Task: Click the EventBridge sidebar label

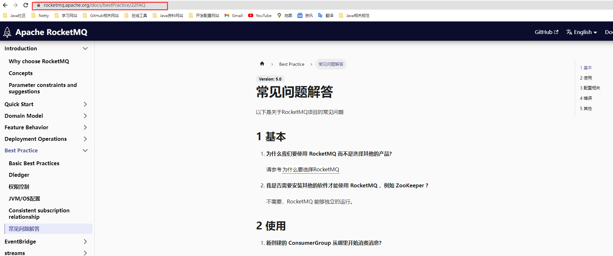Action: coord(20,242)
